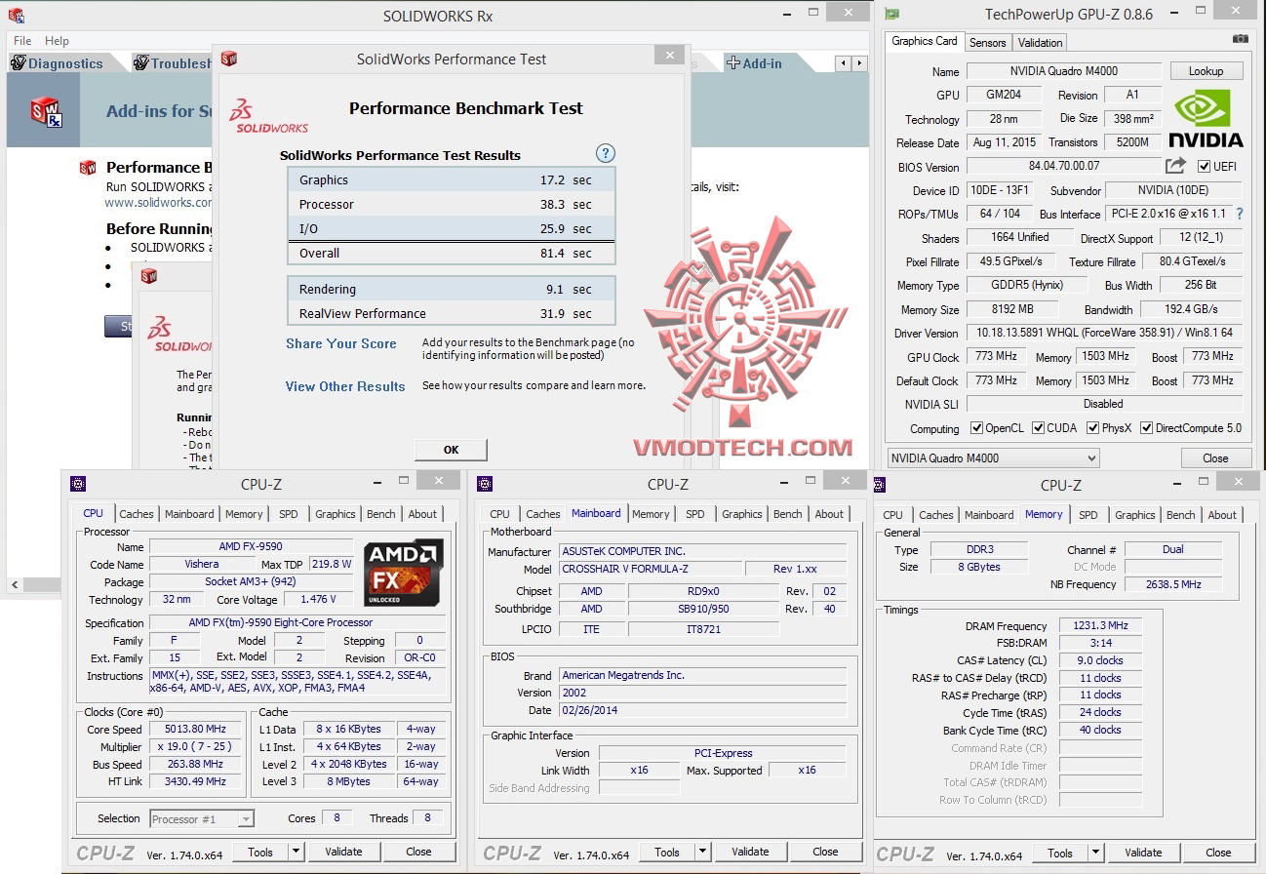
Task: Click the help question mark beside Test Results
Action: pos(606,153)
